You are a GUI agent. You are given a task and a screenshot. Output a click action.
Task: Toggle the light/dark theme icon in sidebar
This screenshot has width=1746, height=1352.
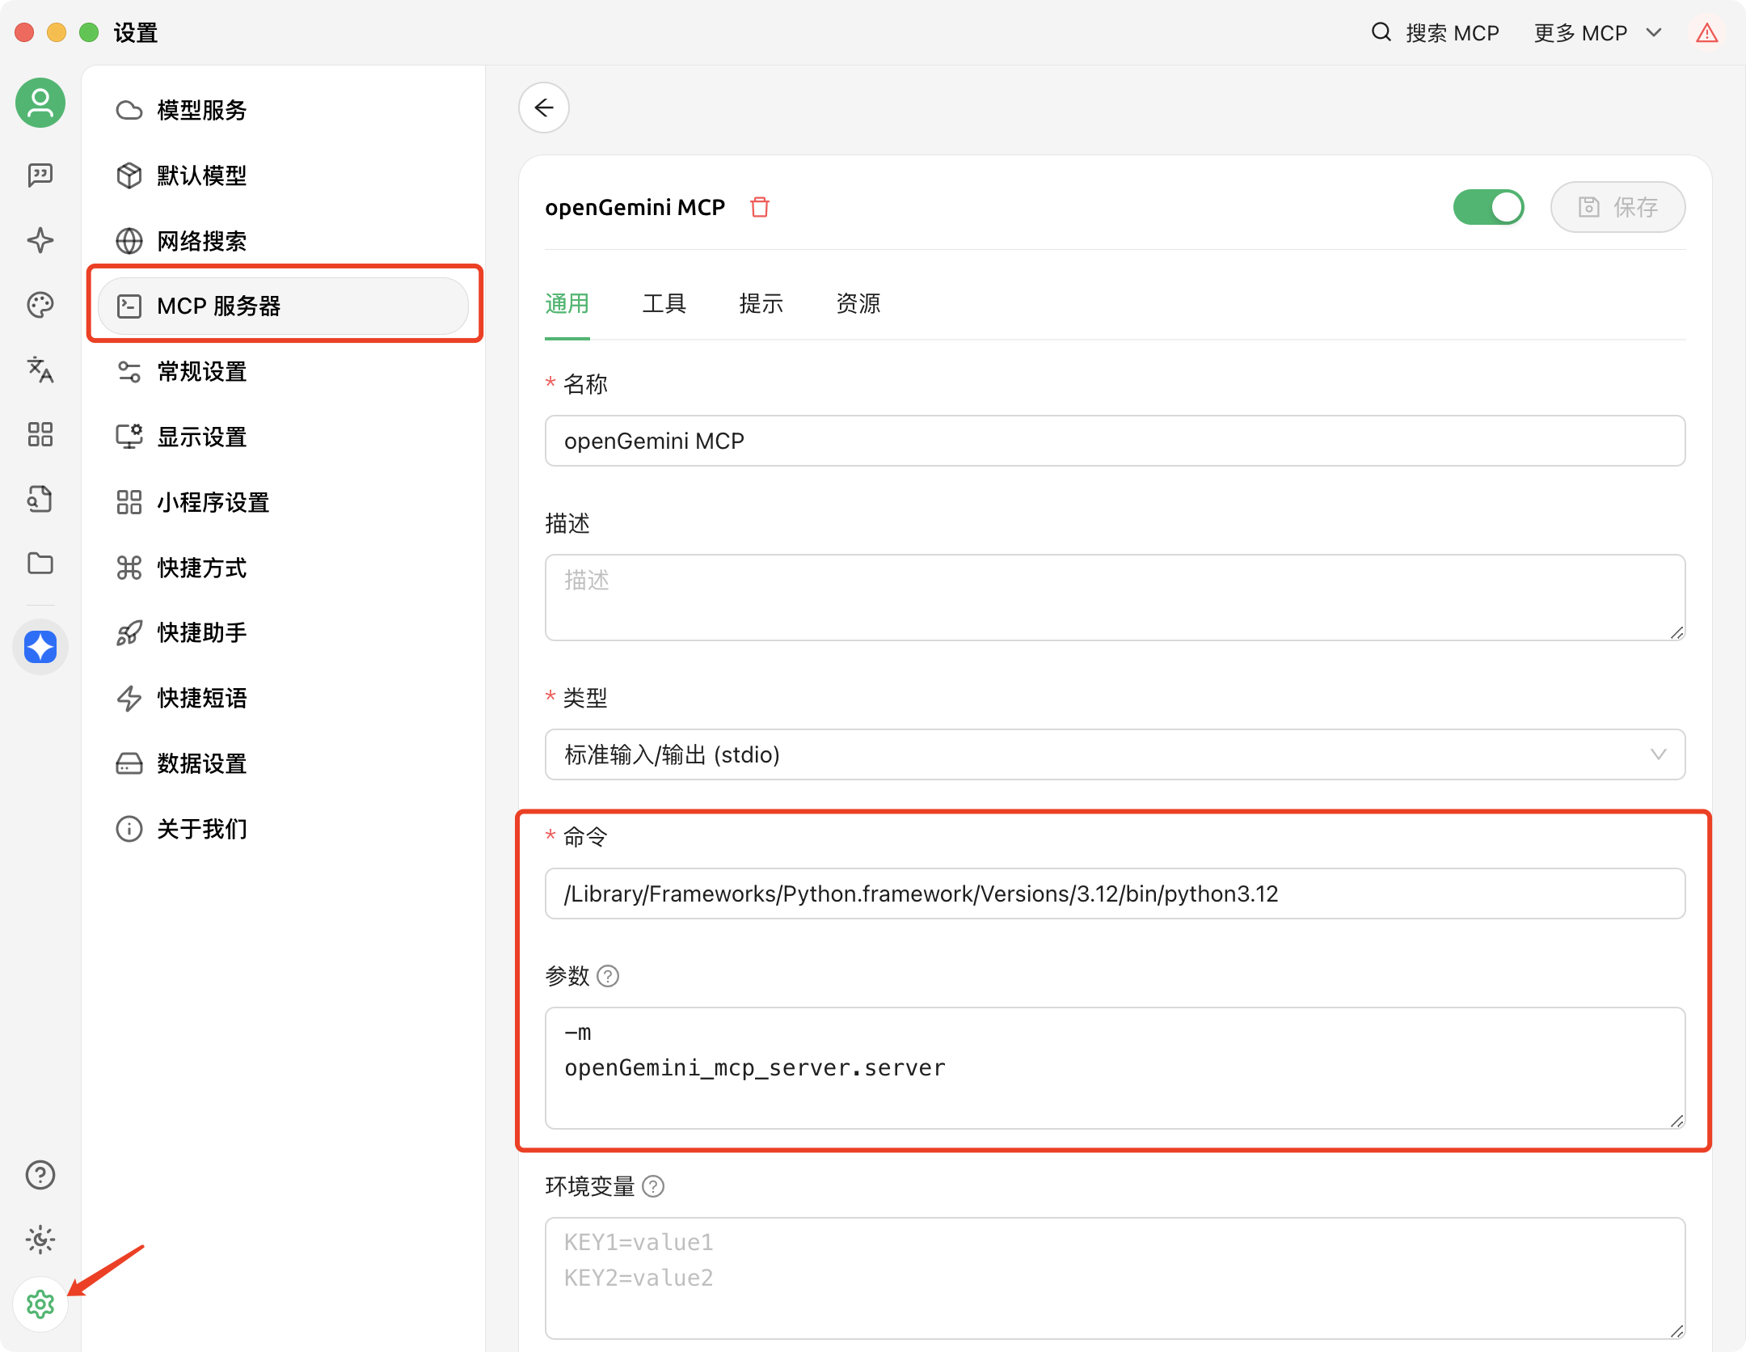tap(40, 1240)
